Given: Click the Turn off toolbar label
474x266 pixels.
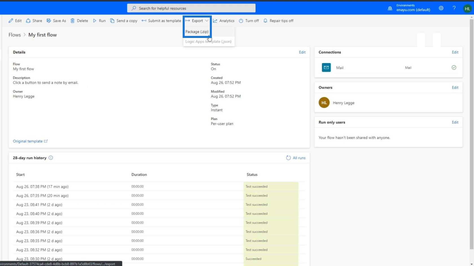Looking at the screenshot, I should pos(252,21).
